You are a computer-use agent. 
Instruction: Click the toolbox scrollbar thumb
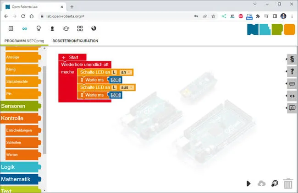coord(44,110)
